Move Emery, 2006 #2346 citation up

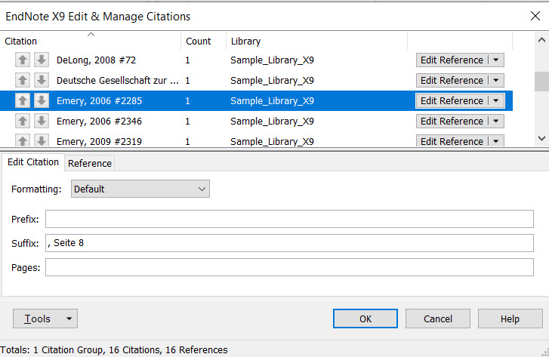pyautogui.click(x=23, y=121)
